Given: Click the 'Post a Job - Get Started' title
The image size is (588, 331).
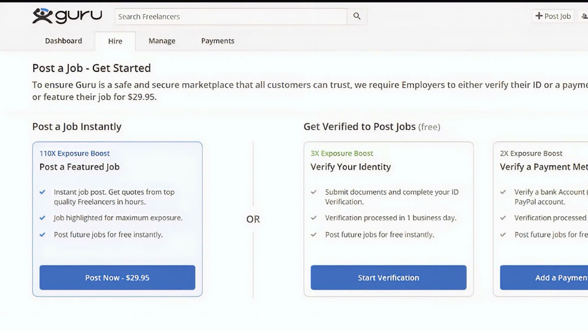Looking at the screenshot, I should pos(91,68).
